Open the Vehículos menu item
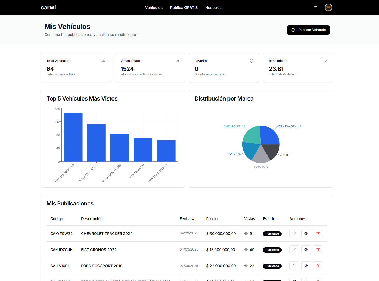This screenshot has height=281, width=379. [154, 8]
